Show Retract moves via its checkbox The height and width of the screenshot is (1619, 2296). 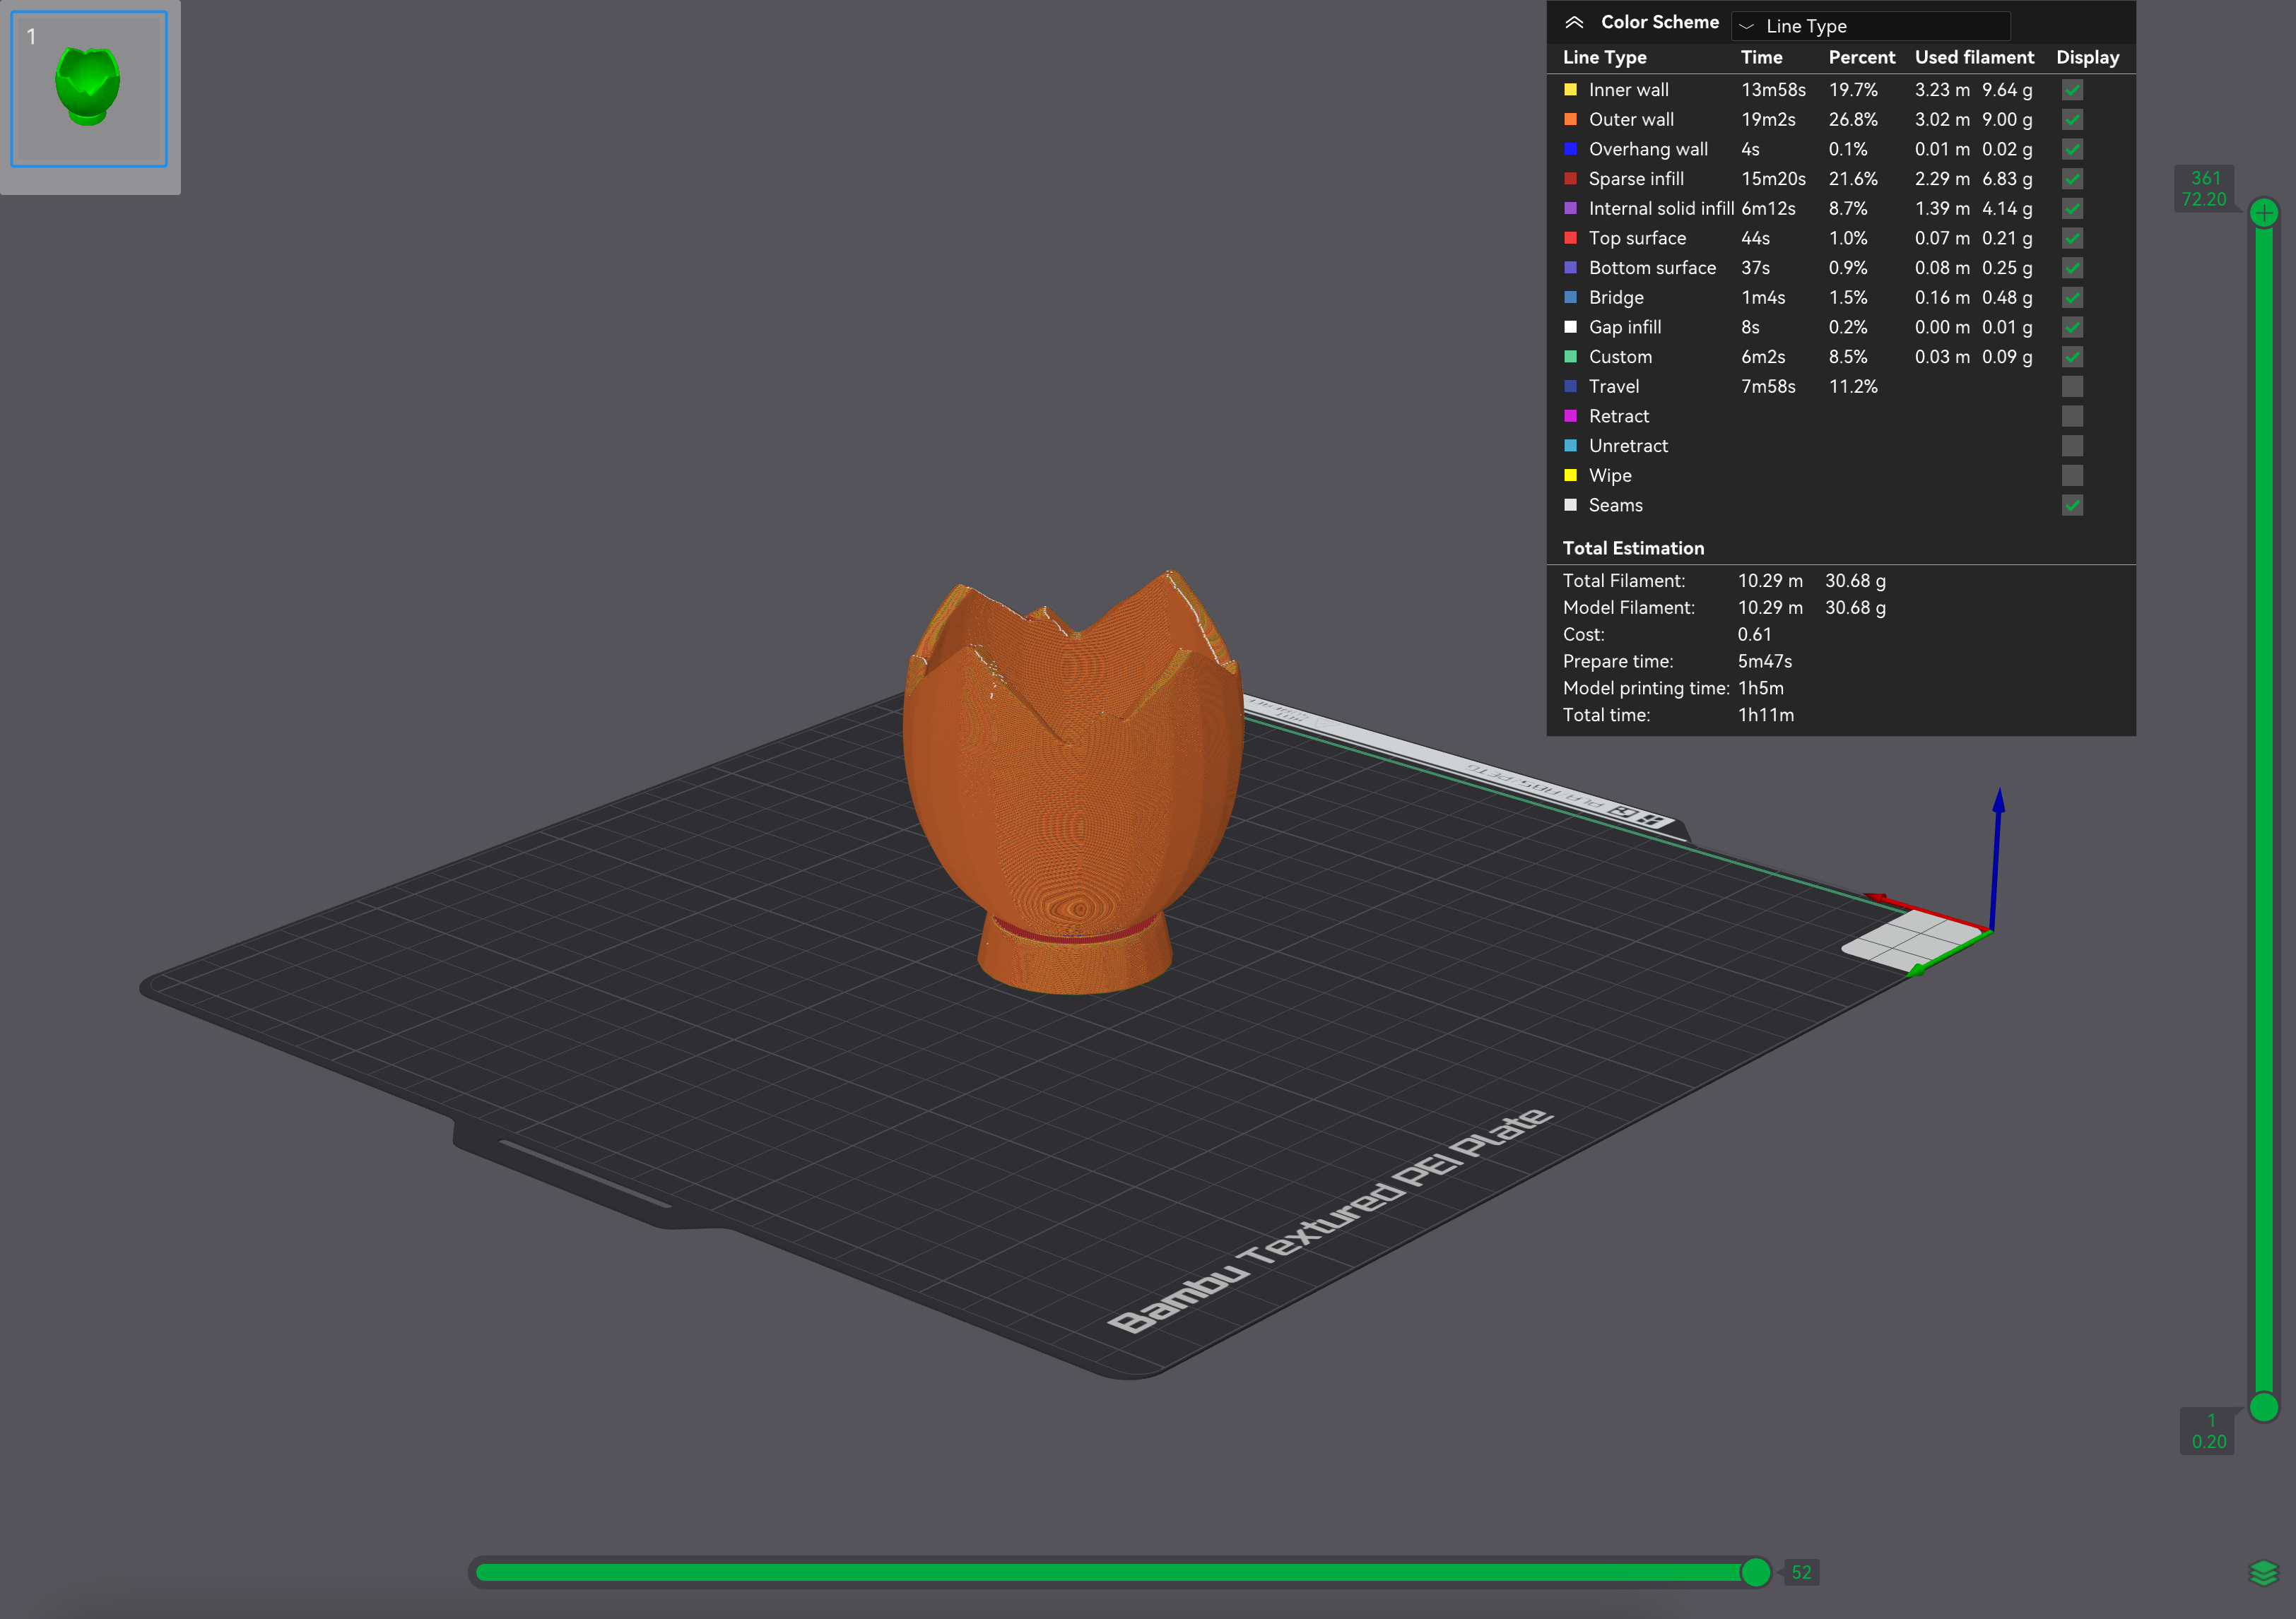pos(2072,417)
